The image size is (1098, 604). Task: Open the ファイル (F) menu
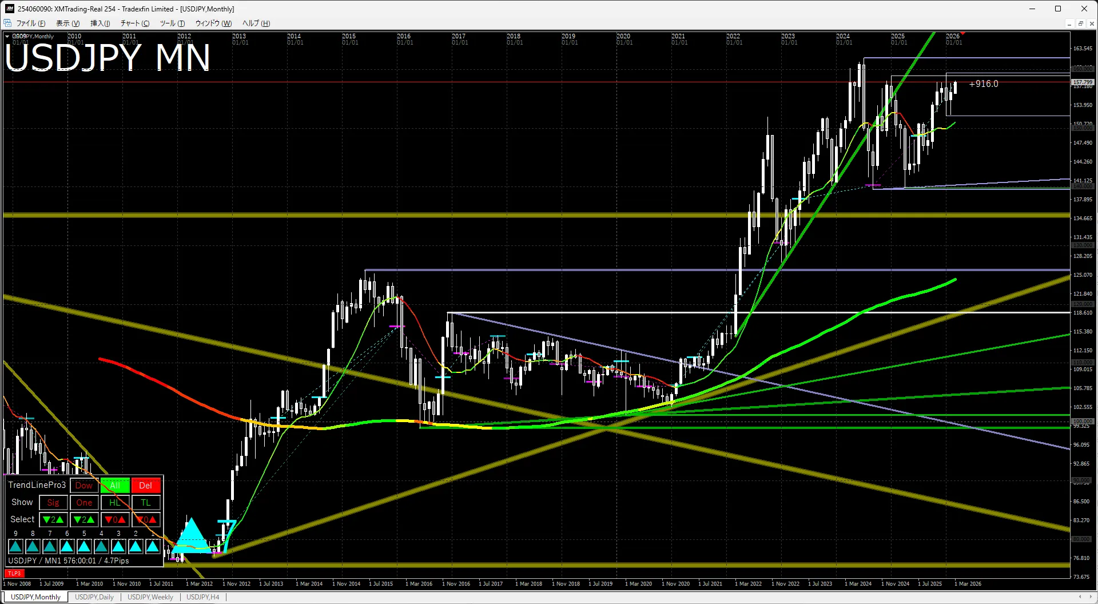point(31,23)
